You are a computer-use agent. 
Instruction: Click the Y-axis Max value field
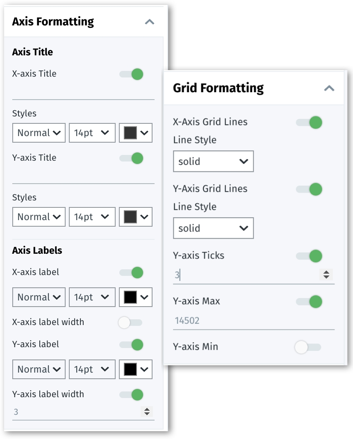pyautogui.click(x=246, y=321)
